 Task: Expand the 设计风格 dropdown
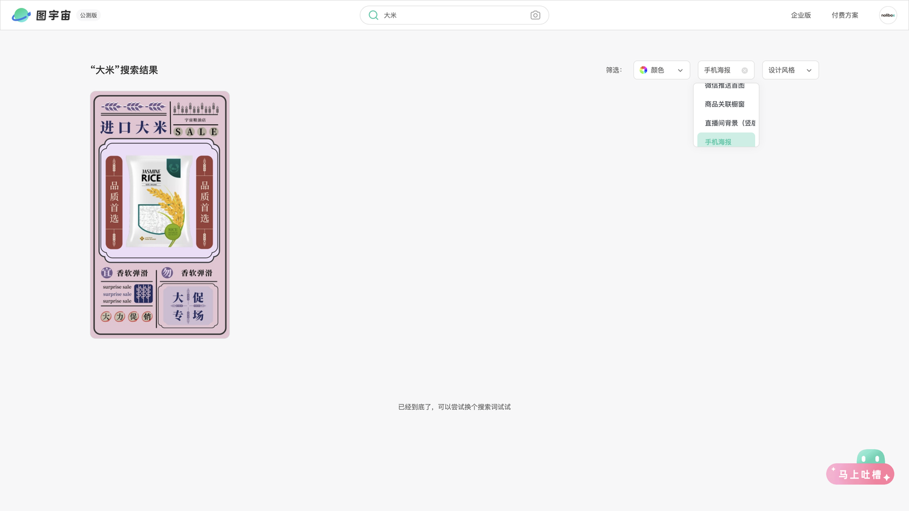pyautogui.click(x=790, y=70)
